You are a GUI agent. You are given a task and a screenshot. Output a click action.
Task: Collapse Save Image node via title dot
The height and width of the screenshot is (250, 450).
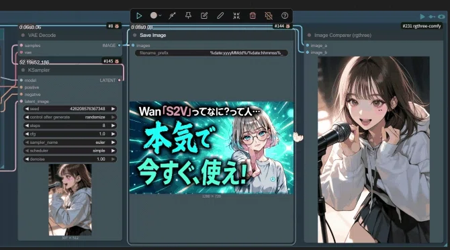(x=134, y=36)
